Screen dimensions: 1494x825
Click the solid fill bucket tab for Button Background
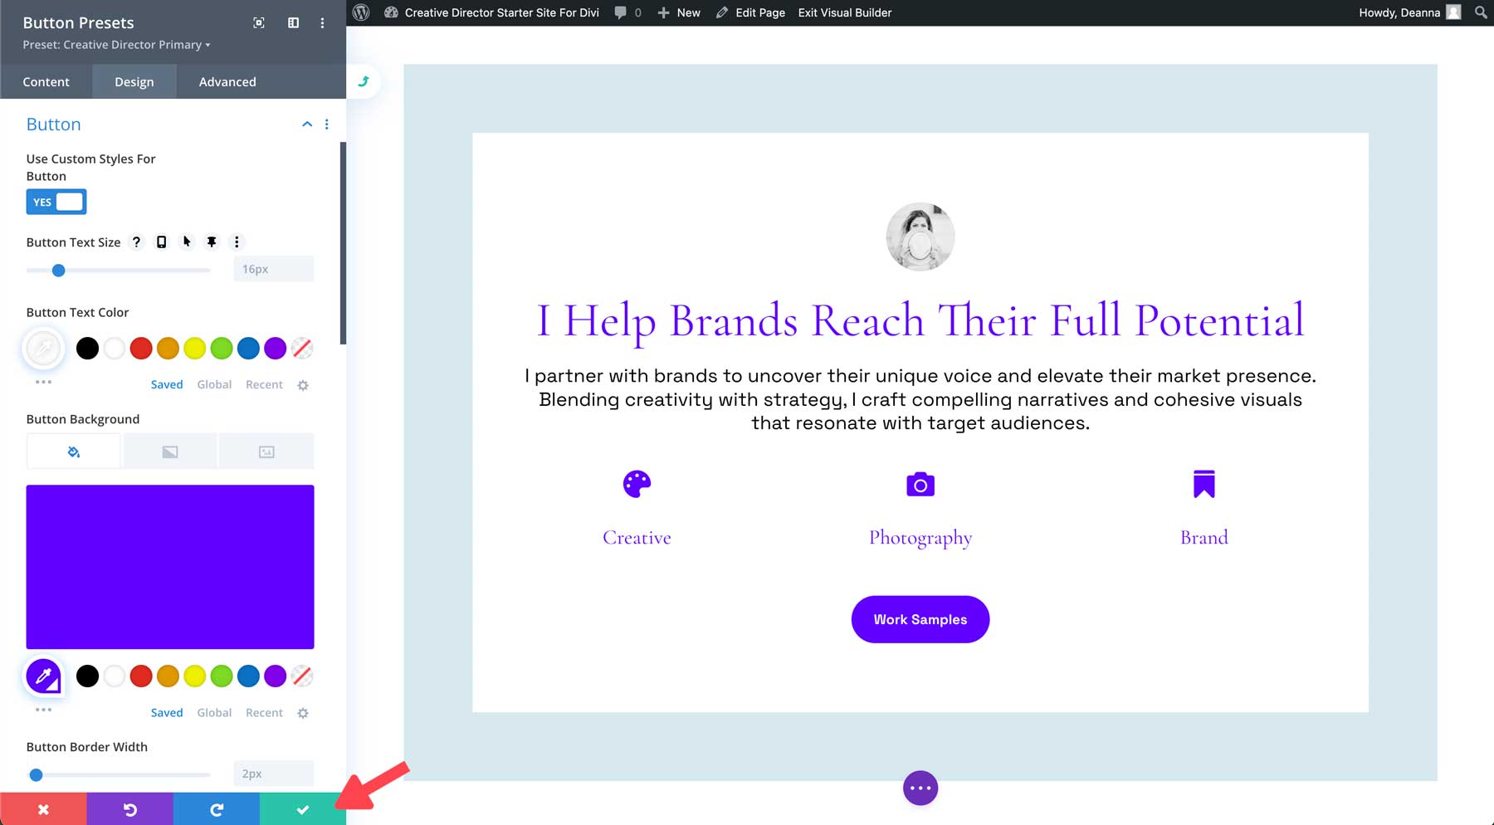73,451
